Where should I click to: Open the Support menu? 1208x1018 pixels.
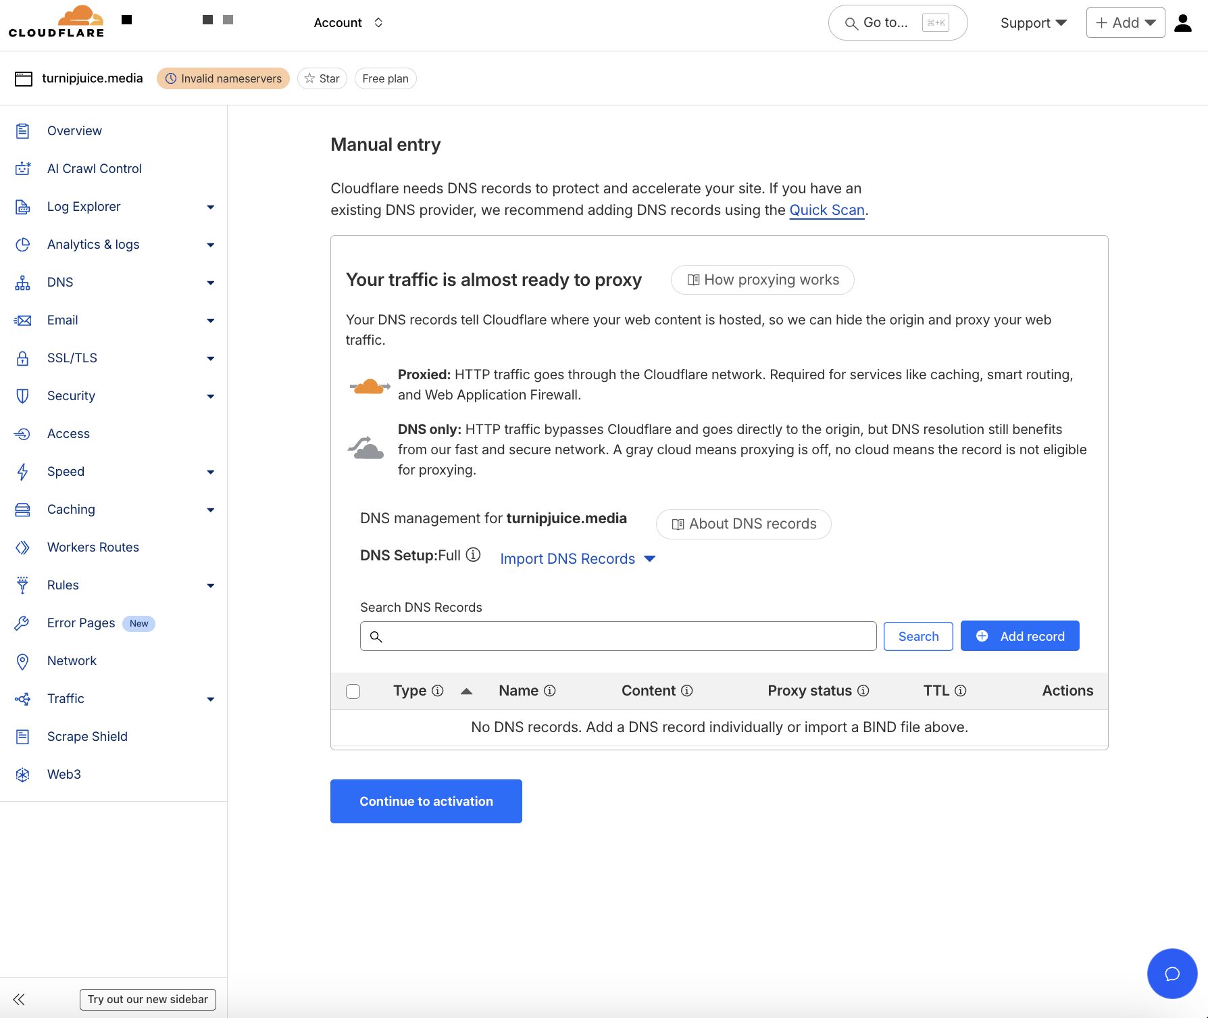1032,22
